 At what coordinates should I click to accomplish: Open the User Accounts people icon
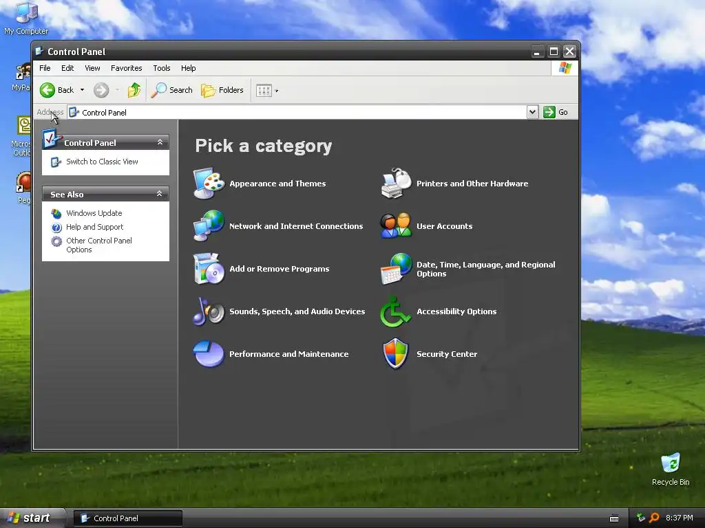[396, 225]
